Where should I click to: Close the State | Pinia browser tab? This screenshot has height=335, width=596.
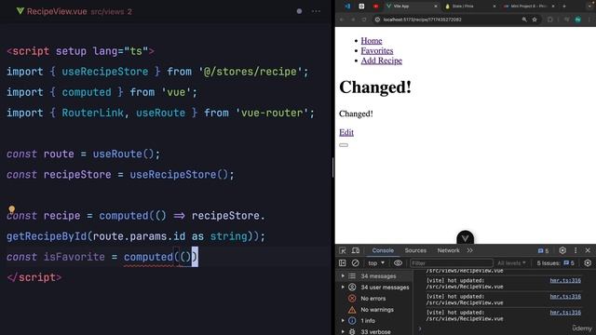[494, 7]
